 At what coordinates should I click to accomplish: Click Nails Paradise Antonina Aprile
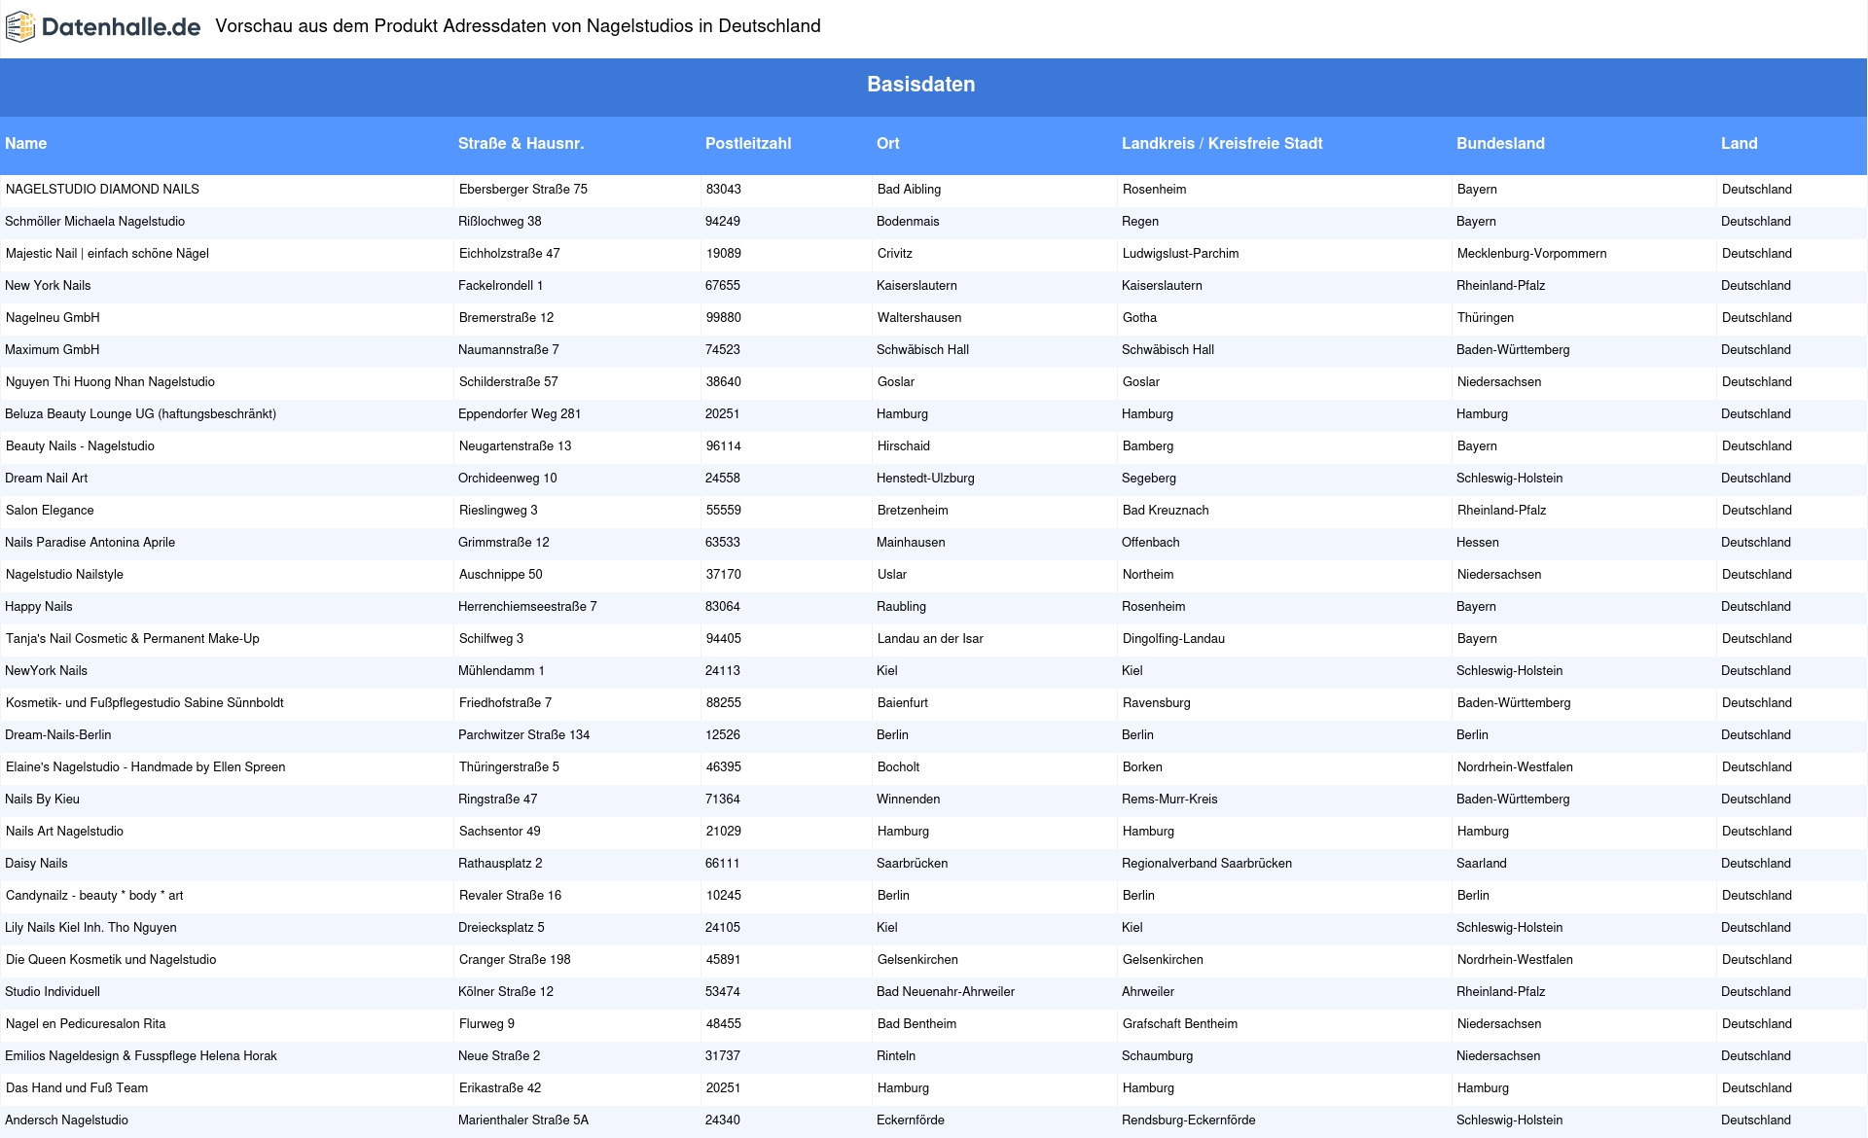pyautogui.click(x=90, y=543)
